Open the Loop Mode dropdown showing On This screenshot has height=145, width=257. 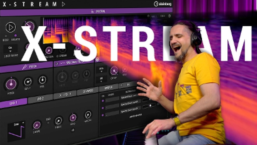pos(10,49)
